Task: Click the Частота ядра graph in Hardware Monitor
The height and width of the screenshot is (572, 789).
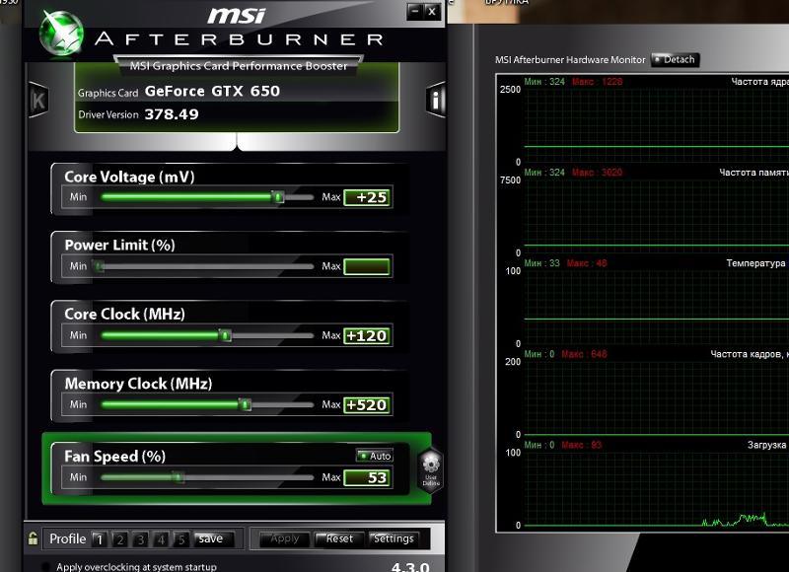Action: click(656, 125)
